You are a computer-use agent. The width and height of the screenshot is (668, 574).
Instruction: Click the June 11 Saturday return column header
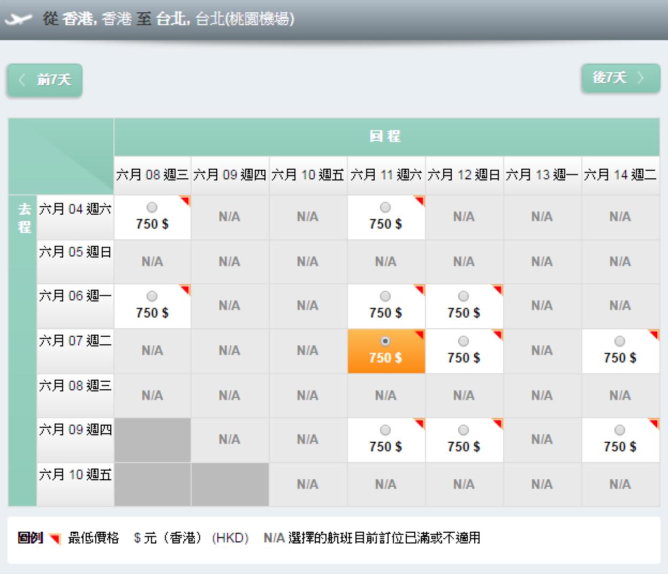point(386,175)
